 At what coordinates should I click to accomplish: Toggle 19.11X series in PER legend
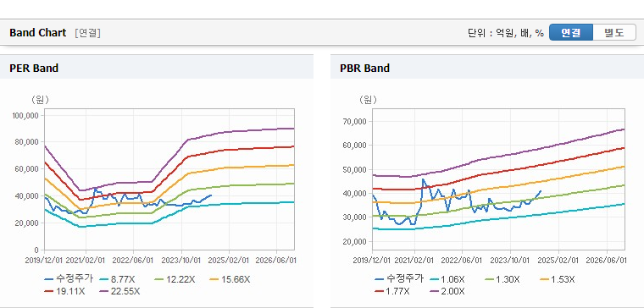point(64,291)
